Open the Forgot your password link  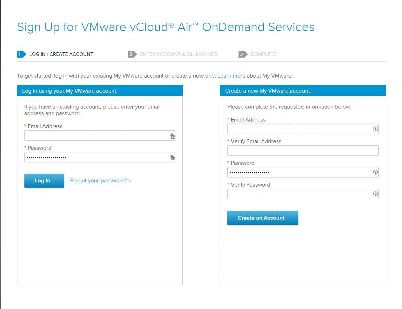pos(100,181)
